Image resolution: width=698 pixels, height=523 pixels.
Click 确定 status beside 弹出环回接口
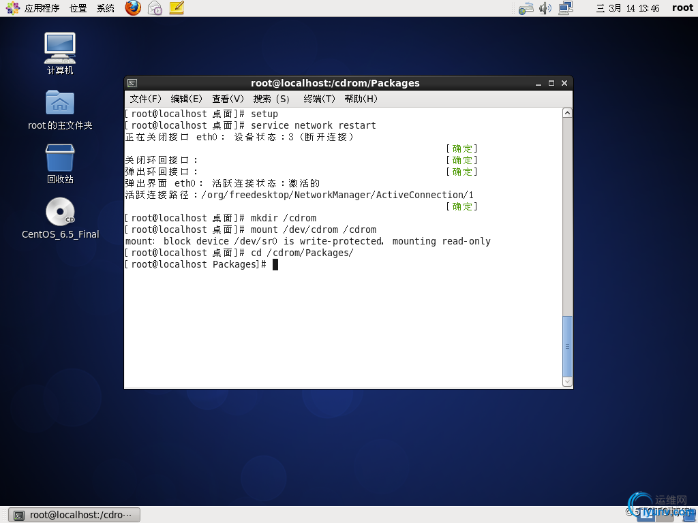[461, 172]
